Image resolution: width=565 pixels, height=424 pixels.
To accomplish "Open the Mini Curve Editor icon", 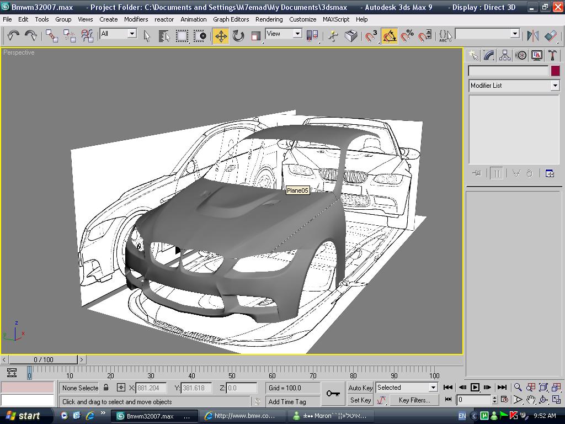I will coord(12,373).
